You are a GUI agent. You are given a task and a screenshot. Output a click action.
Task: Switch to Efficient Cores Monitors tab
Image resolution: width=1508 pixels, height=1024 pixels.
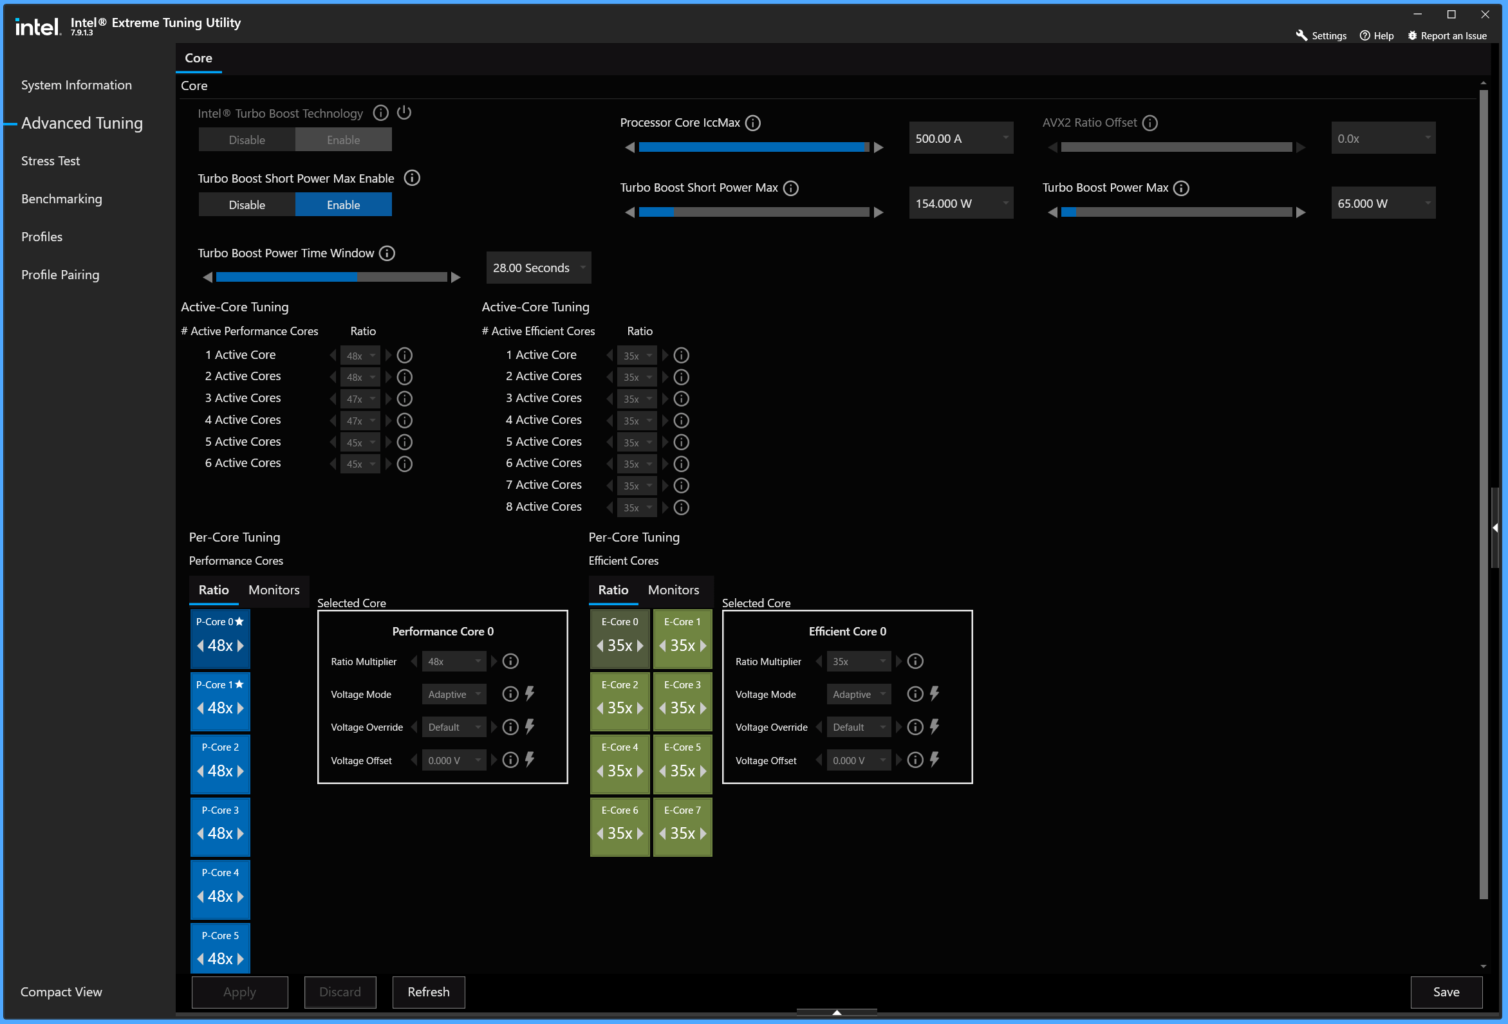click(x=673, y=589)
